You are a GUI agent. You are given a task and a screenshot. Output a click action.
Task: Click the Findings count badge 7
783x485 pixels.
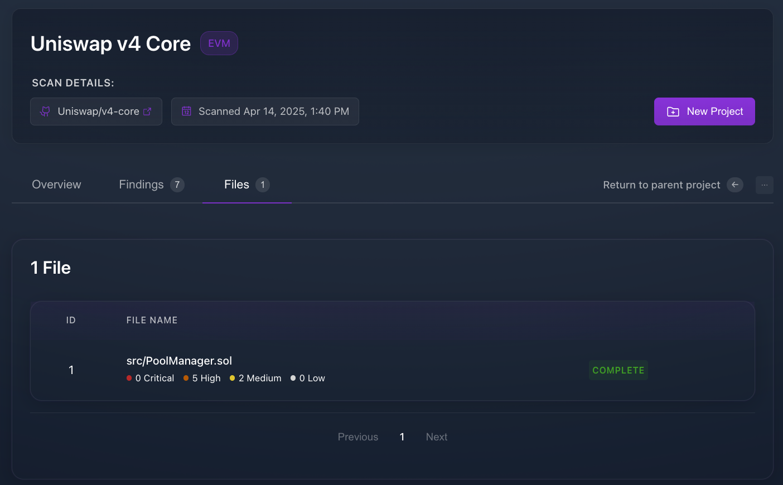(177, 185)
